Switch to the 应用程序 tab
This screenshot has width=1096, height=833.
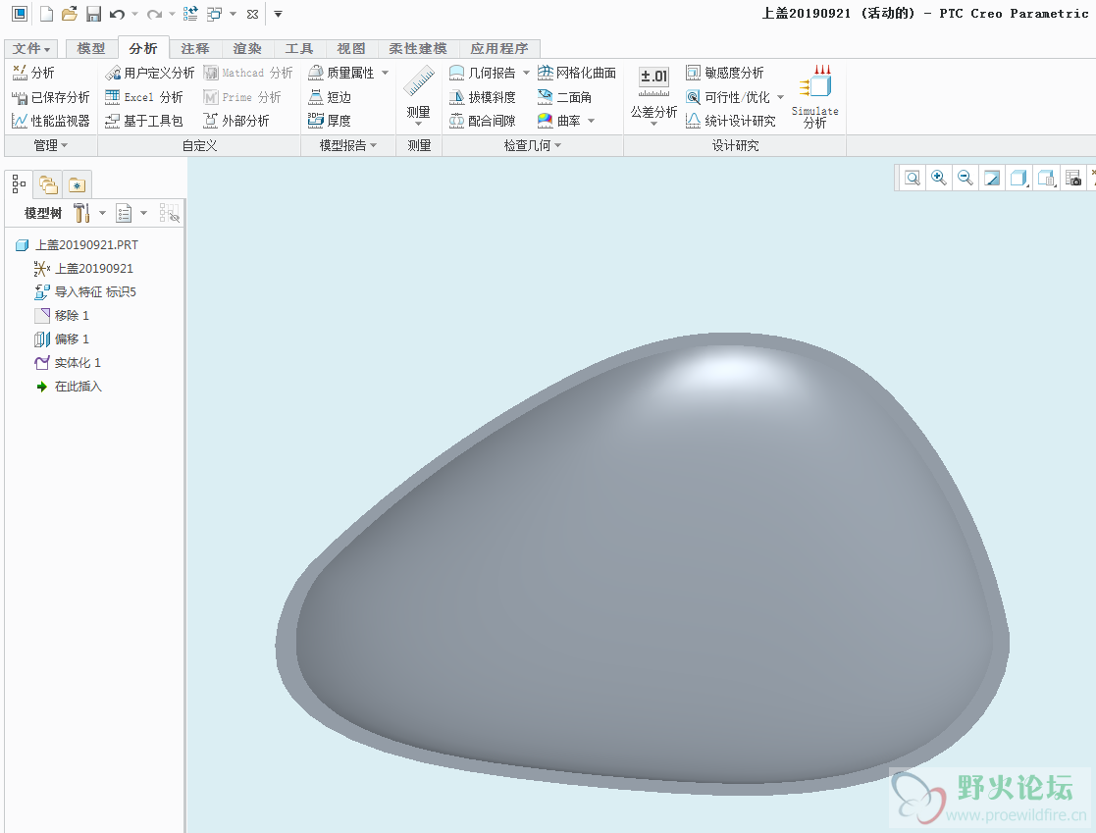pos(499,48)
